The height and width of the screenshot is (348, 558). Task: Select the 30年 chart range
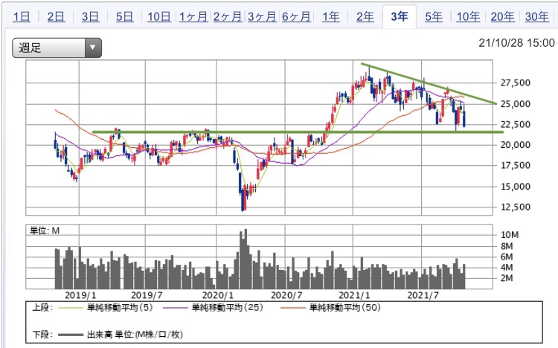click(537, 16)
